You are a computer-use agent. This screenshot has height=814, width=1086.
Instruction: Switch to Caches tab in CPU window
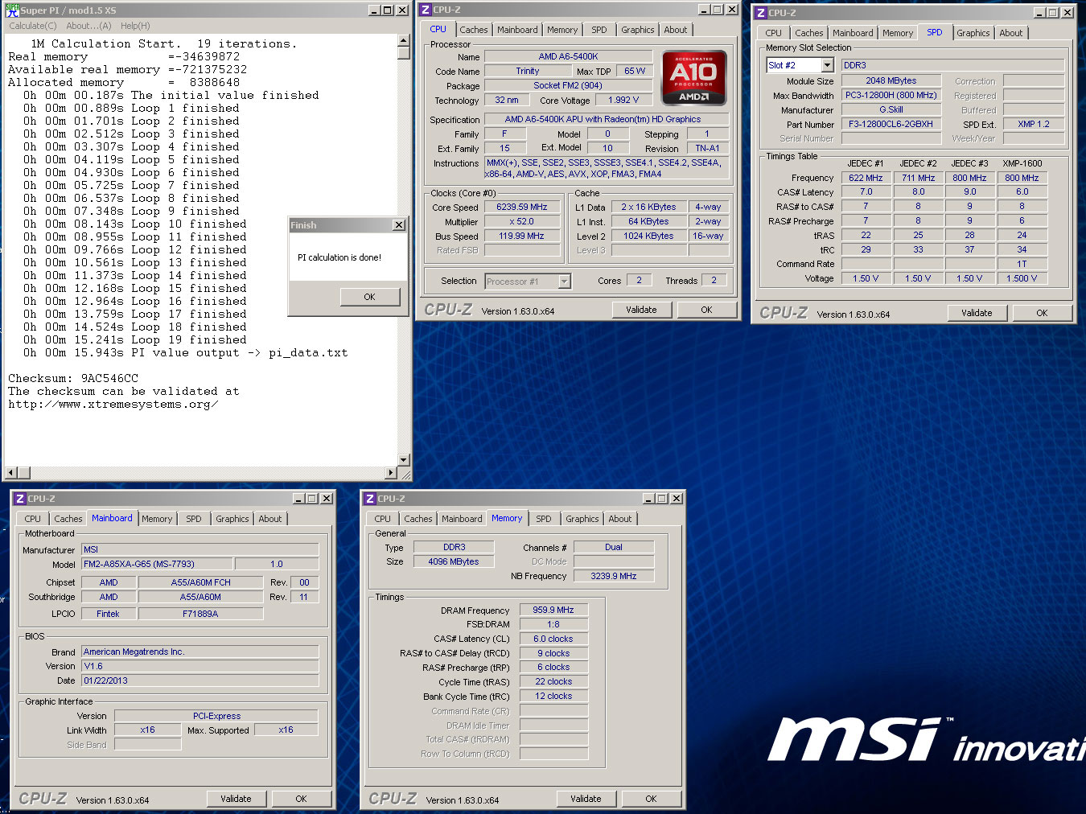(x=474, y=30)
